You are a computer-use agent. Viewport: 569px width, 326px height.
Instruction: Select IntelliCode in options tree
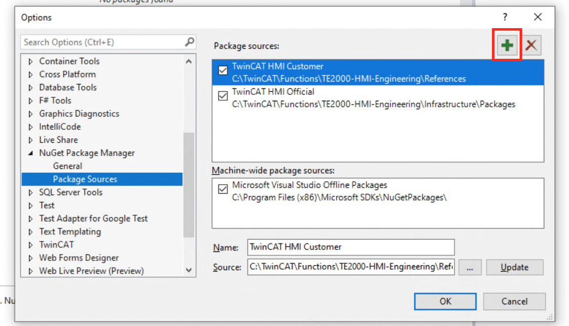tap(60, 127)
